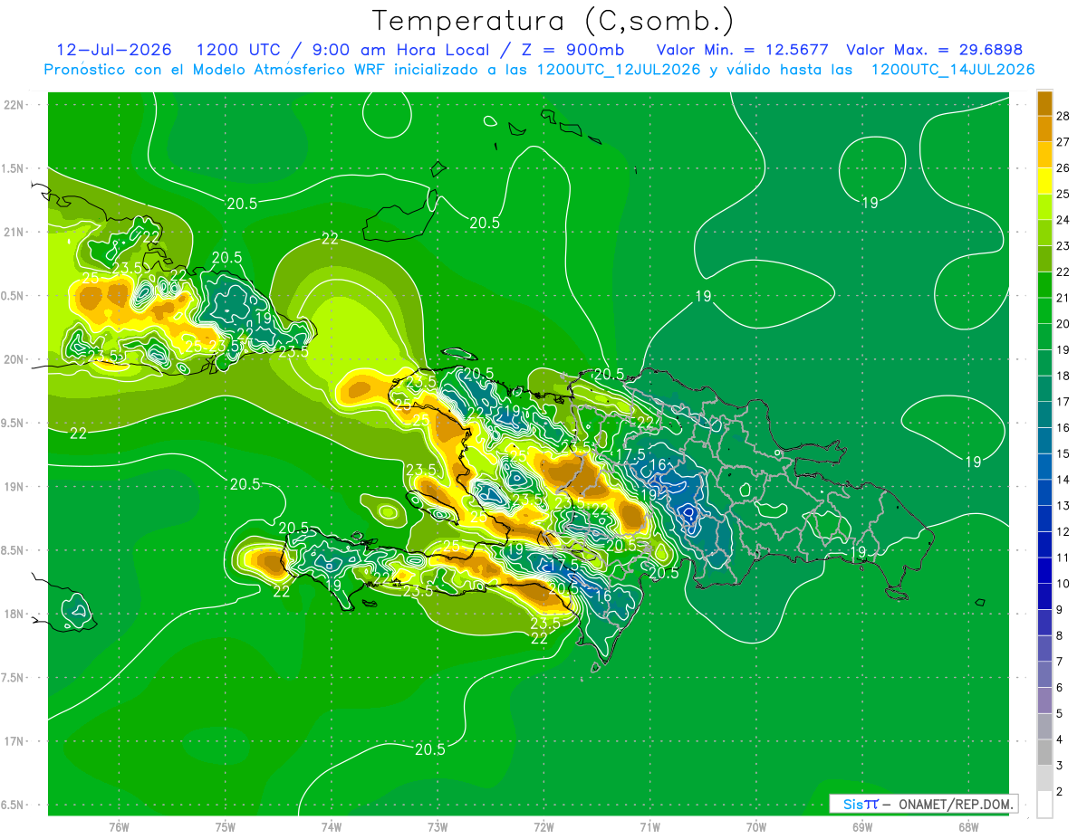Click the '75W' longitude axis label
This screenshot has width=1087, height=839.
[x=226, y=826]
